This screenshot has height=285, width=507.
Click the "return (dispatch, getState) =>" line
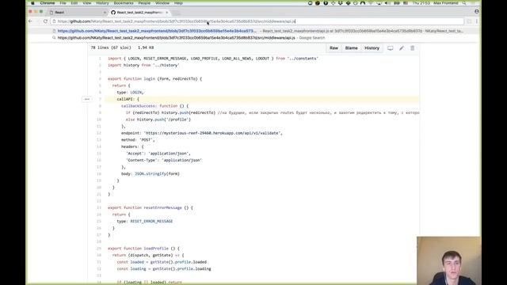148,255
